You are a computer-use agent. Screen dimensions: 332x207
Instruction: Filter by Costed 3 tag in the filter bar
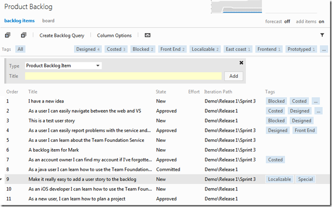tap(116, 49)
